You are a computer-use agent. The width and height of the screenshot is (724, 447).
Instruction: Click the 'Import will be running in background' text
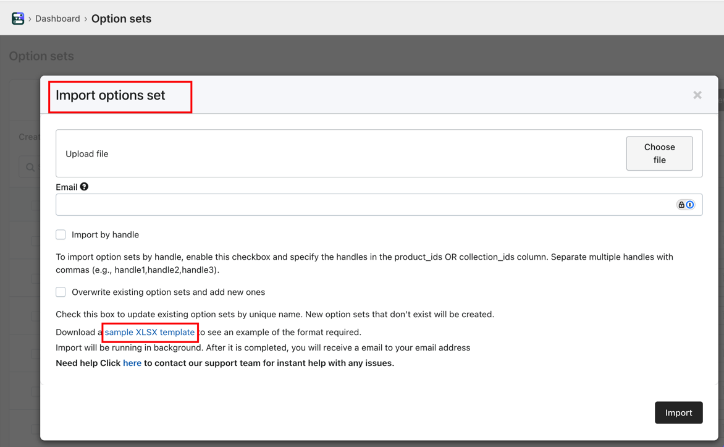point(263,347)
